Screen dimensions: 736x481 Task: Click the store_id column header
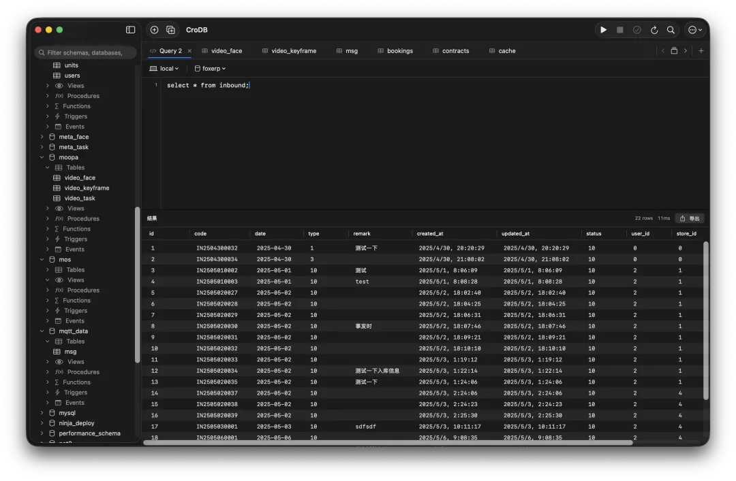point(686,233)
